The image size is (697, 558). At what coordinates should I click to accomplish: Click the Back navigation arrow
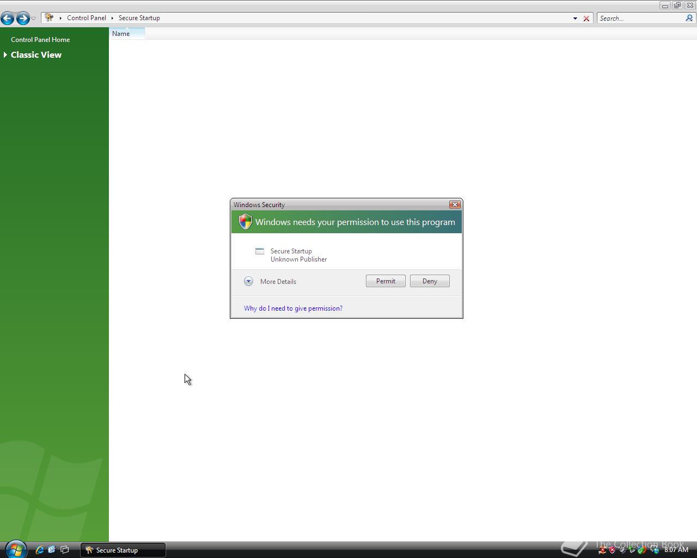(x=8, y=19)
